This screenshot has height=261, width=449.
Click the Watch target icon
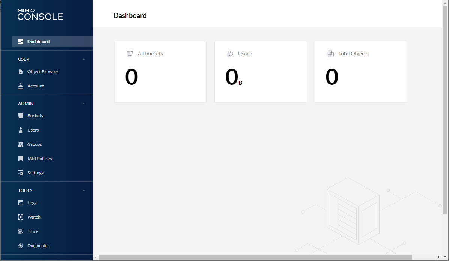(x=21, y=217)
